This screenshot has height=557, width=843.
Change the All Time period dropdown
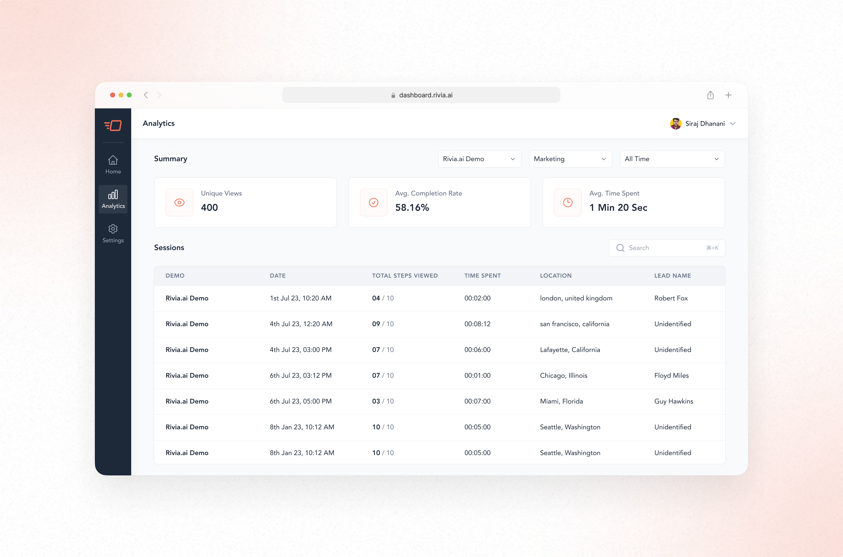(672, 159)
